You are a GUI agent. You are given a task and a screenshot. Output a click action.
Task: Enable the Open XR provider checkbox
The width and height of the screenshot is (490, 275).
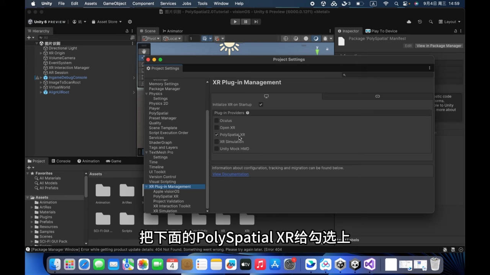217,128
